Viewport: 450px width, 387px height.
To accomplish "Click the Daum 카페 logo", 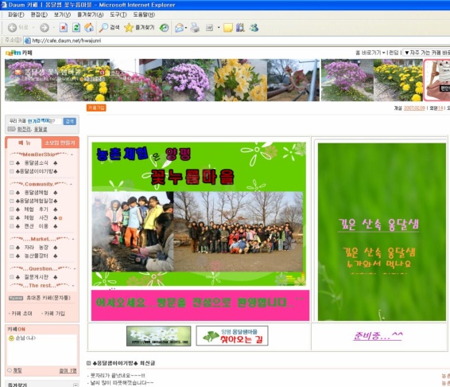I will click(19, 53).
